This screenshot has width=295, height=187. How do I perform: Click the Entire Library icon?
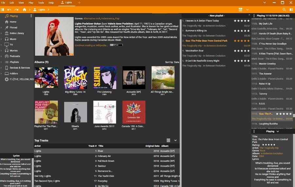click(7, 33)
